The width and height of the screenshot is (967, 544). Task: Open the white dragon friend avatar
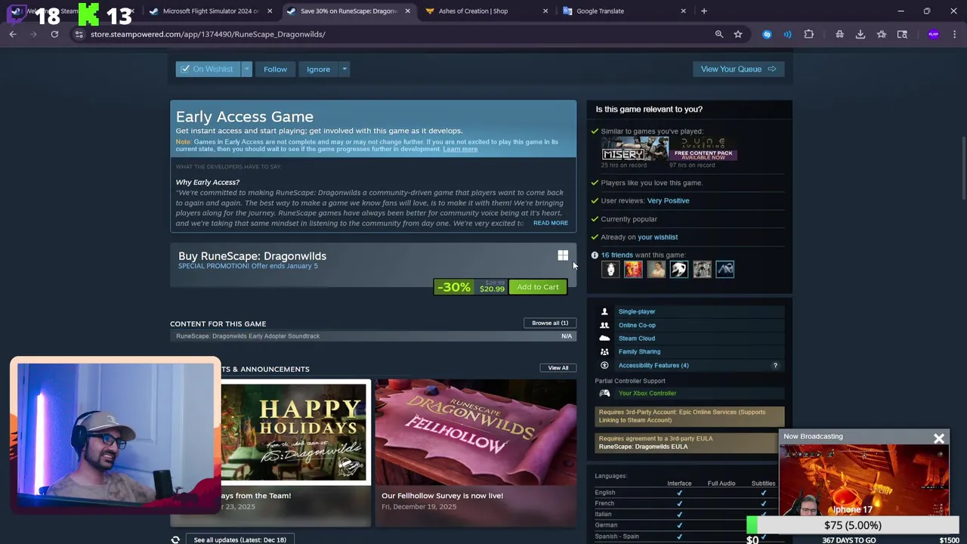pos(679,269)
